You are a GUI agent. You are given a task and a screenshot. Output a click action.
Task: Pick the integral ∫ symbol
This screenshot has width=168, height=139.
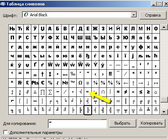[x=110, y=92]
